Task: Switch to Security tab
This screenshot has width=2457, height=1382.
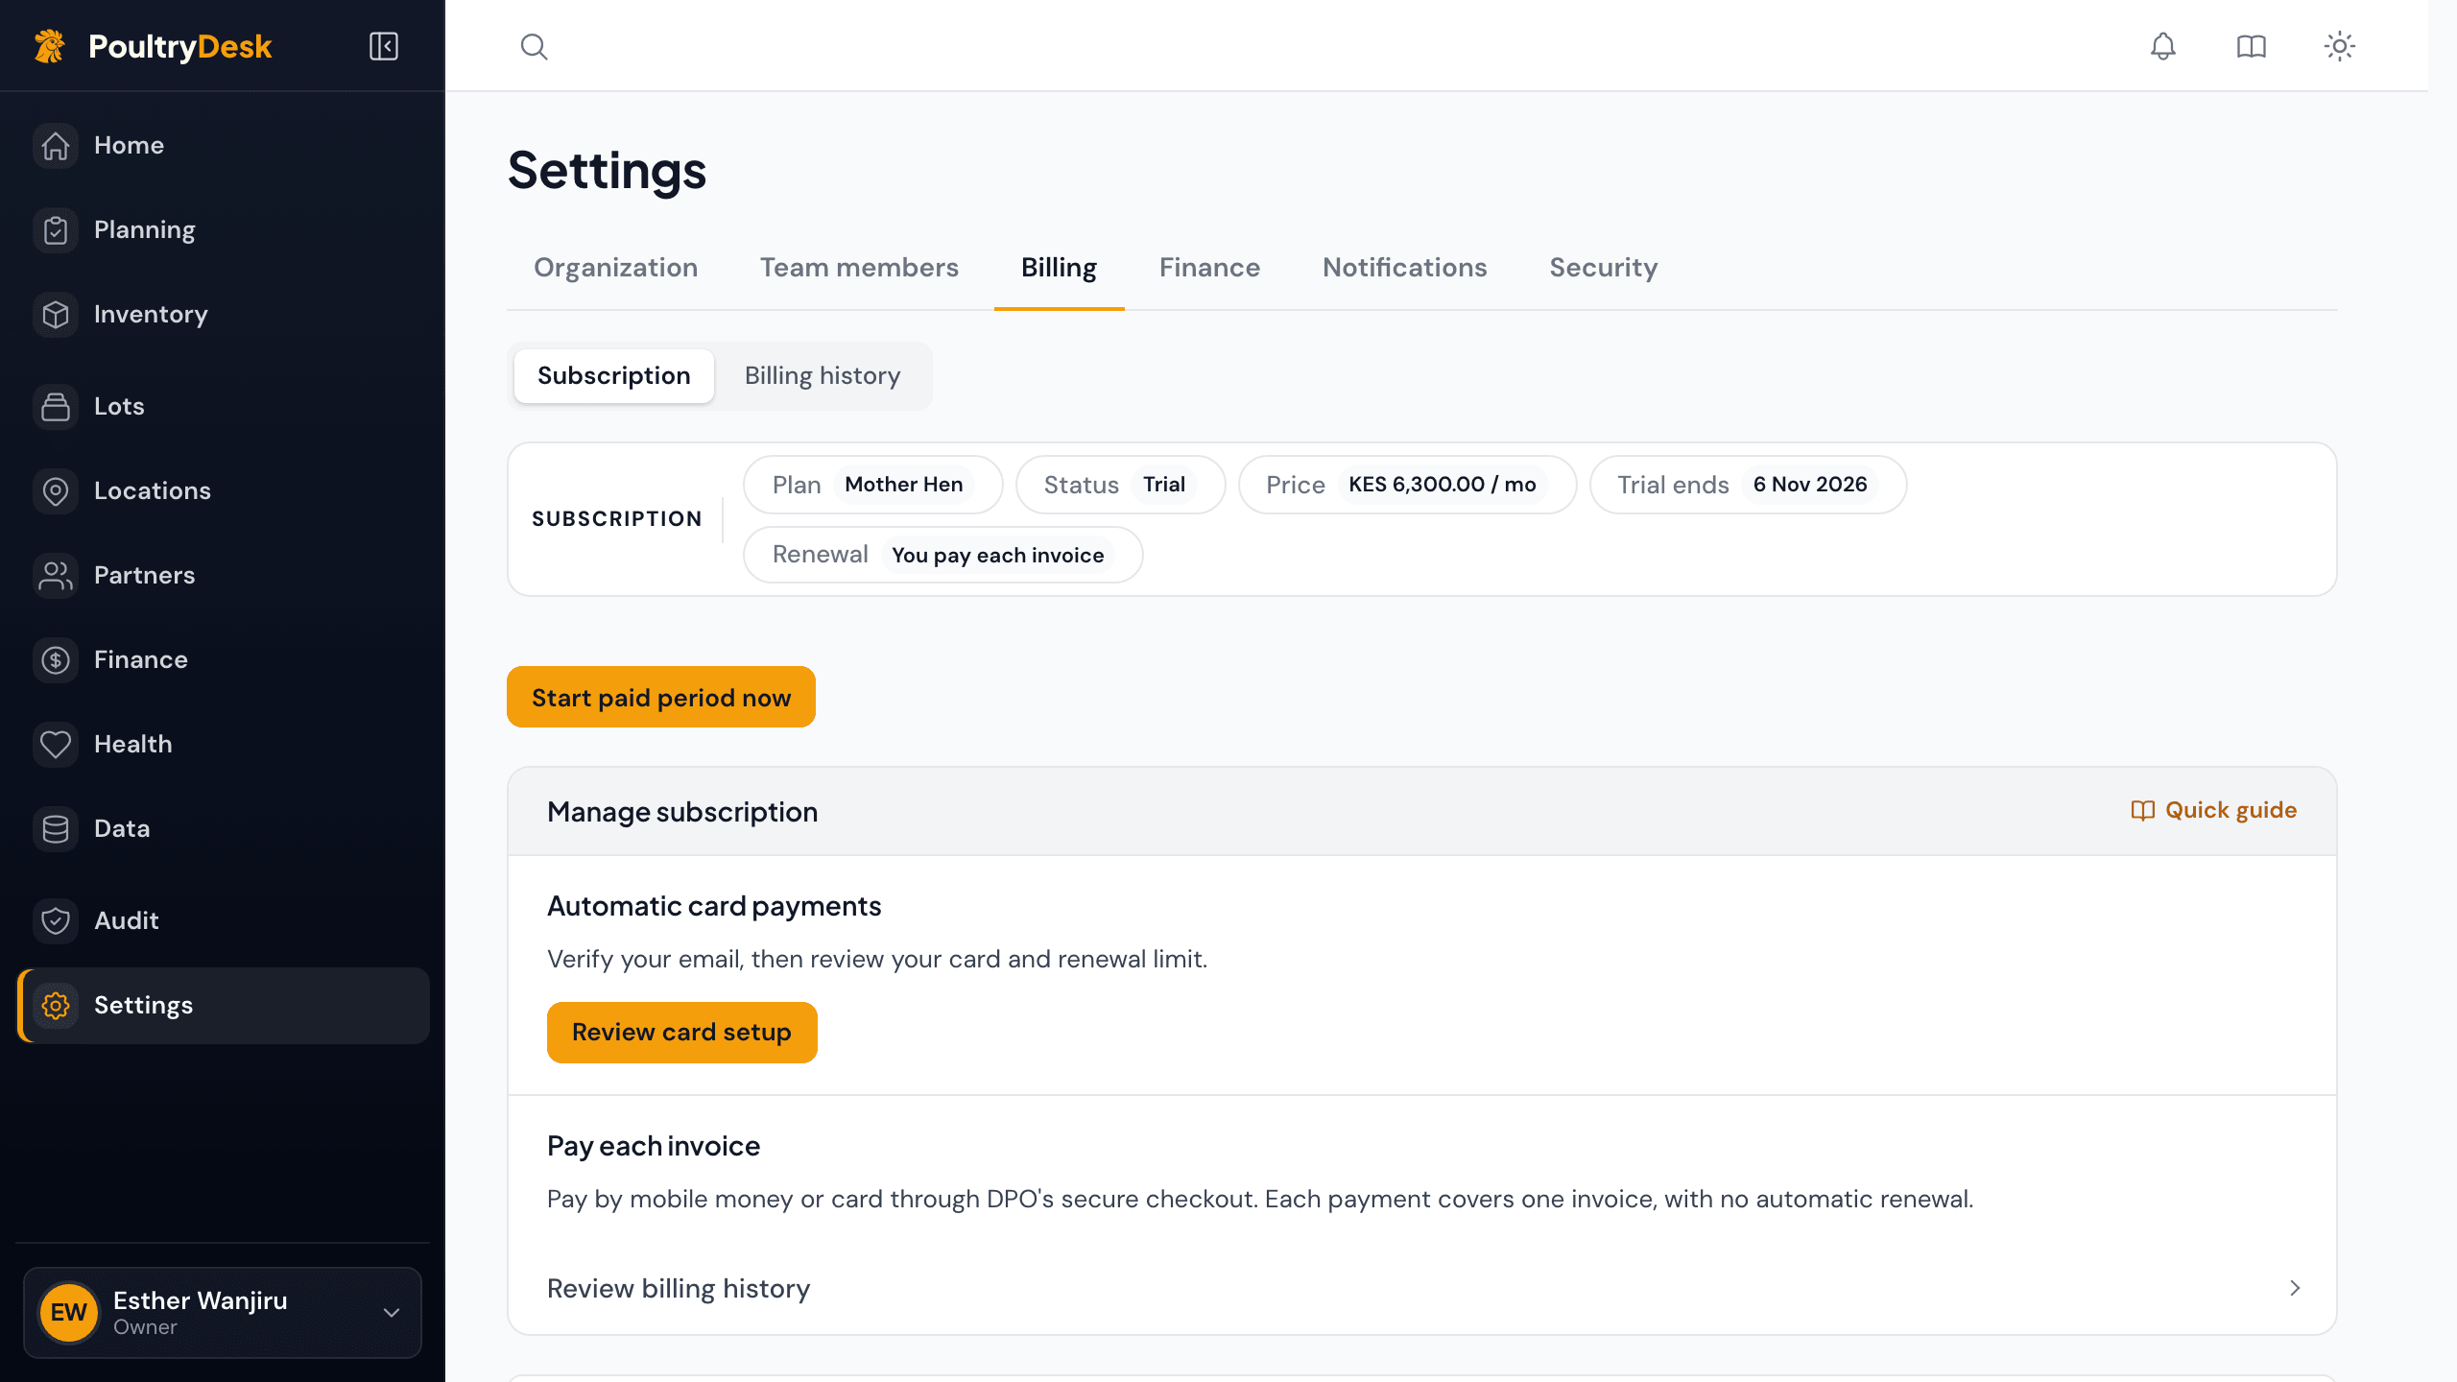Action: [1603, 268]
